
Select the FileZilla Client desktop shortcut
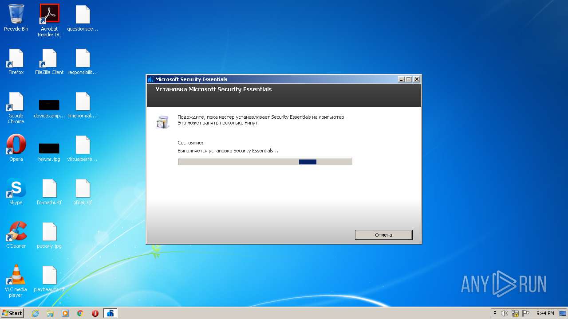coord(49,62)
